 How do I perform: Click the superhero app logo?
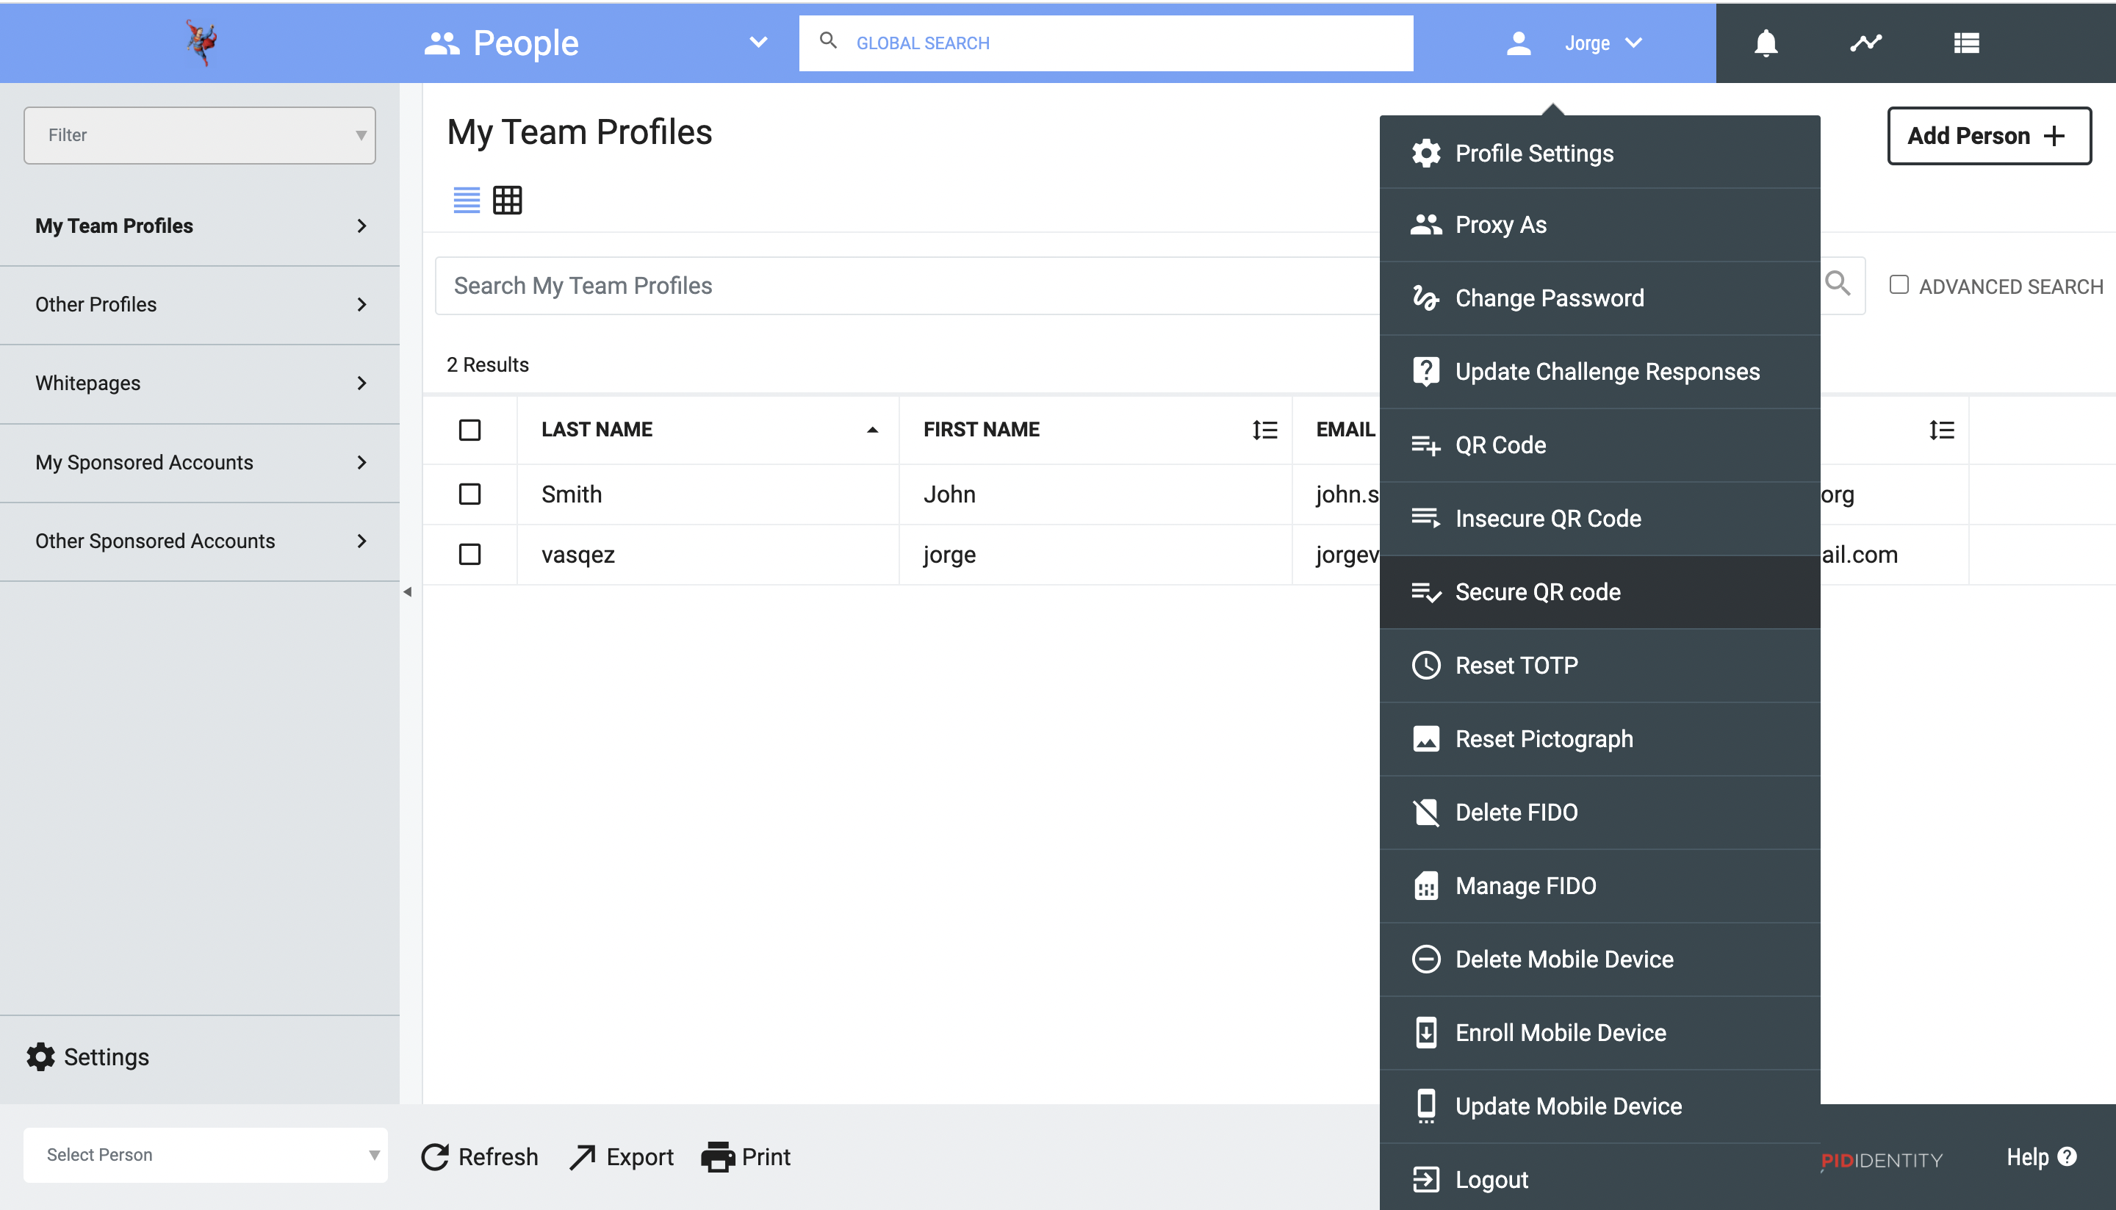201,43
